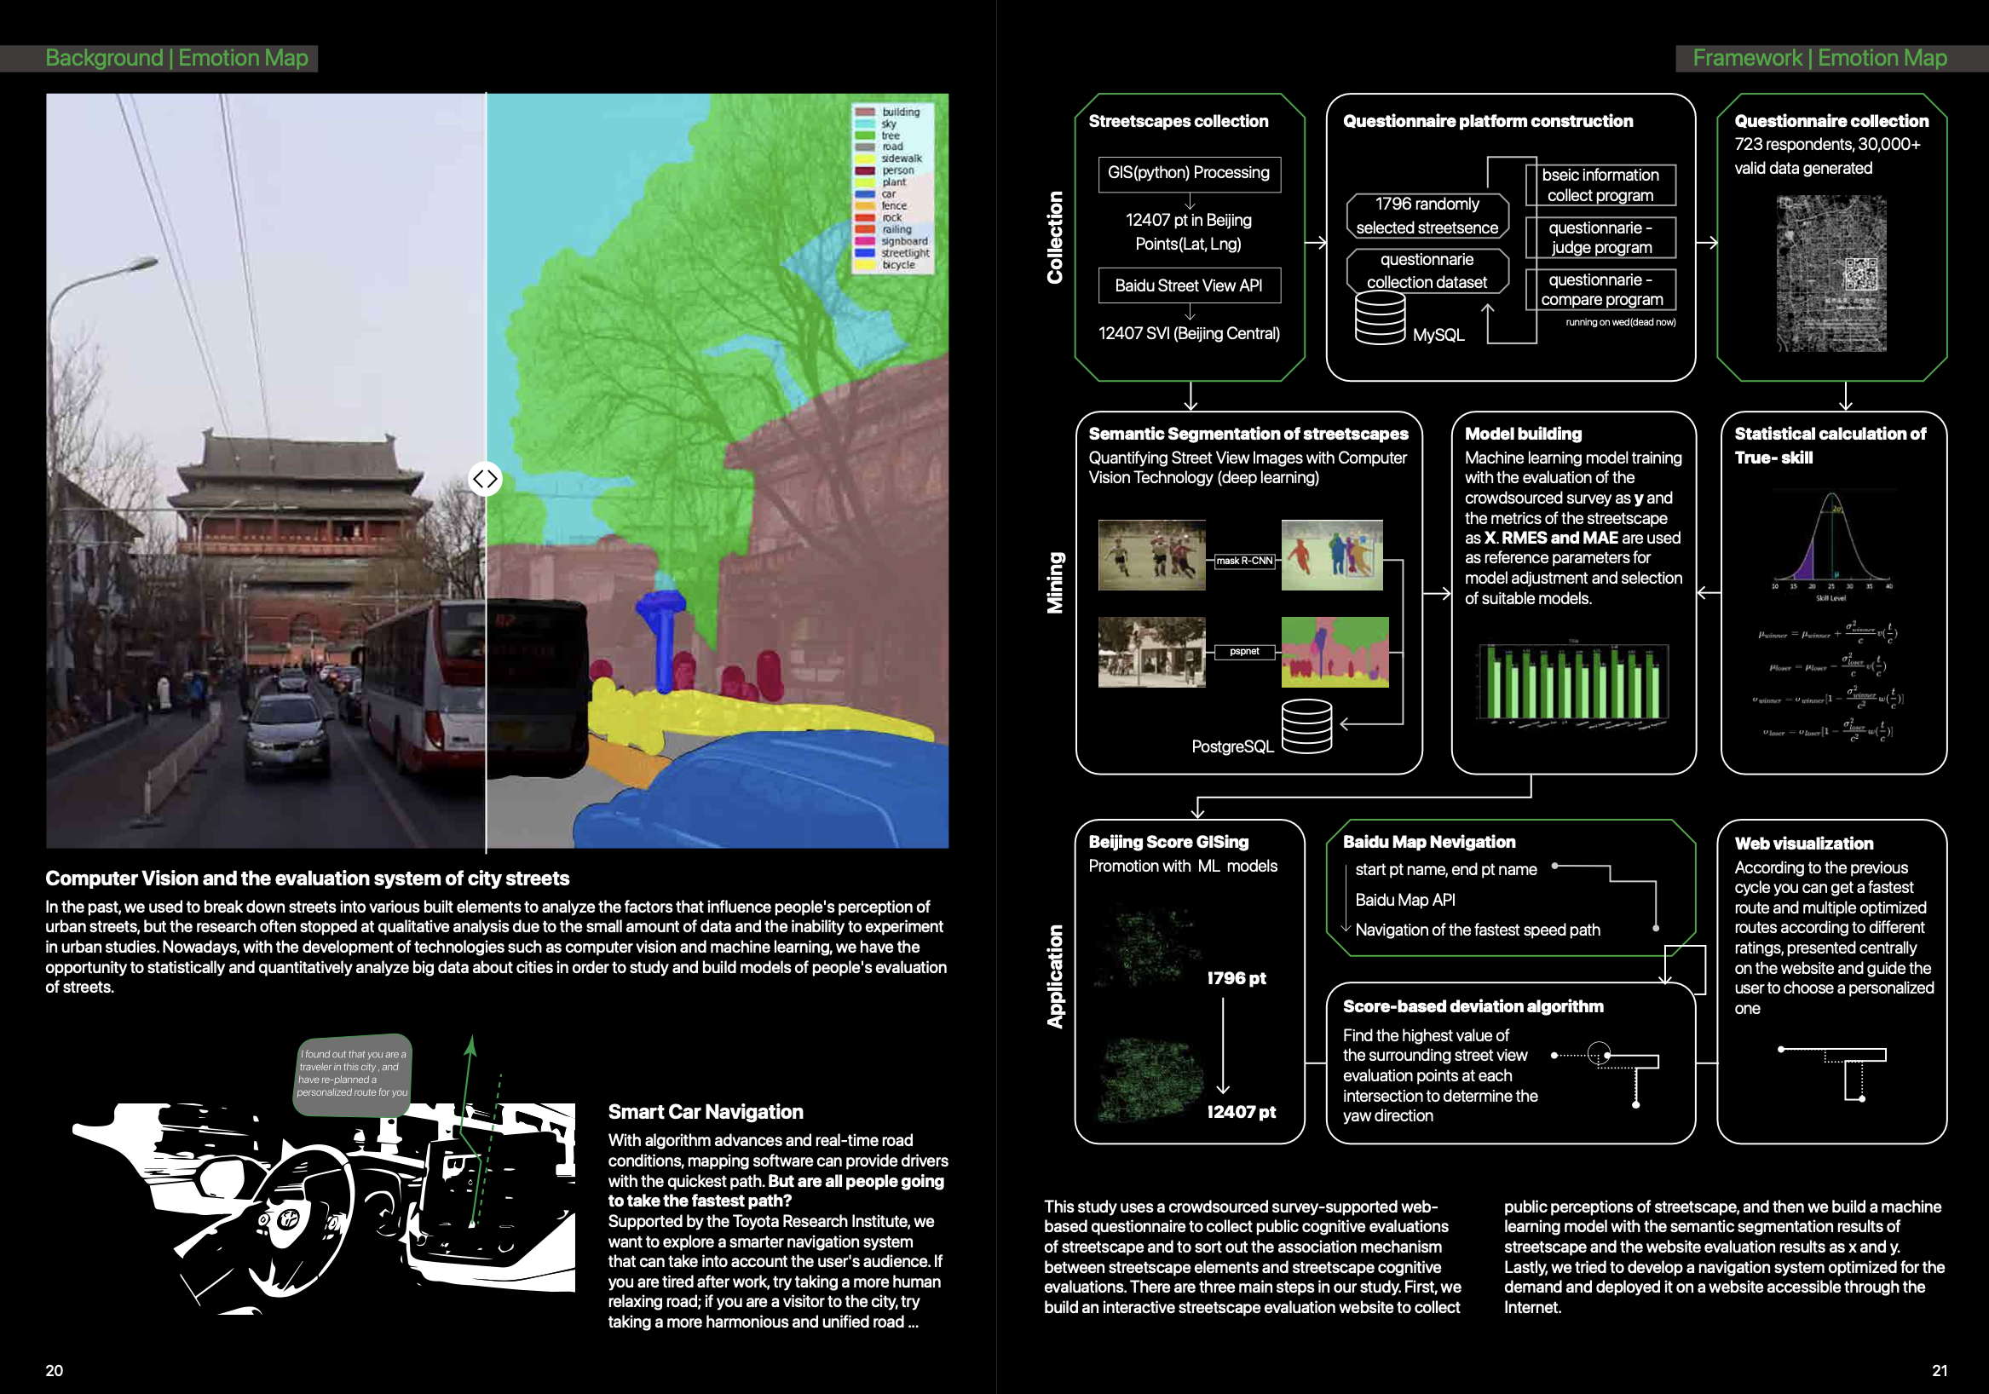Click the mask R-CNN segmented soccer thumbnail
Image resolution: width=1989 pixels, height=1394 pixels.
1331,556
